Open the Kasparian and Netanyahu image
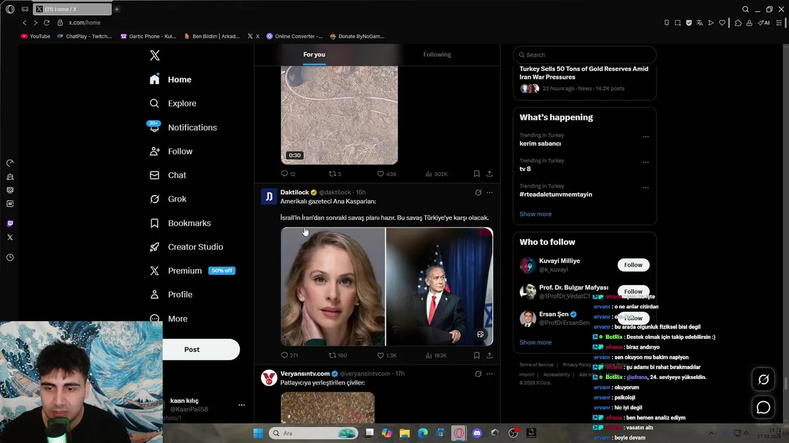 point(387,287)
